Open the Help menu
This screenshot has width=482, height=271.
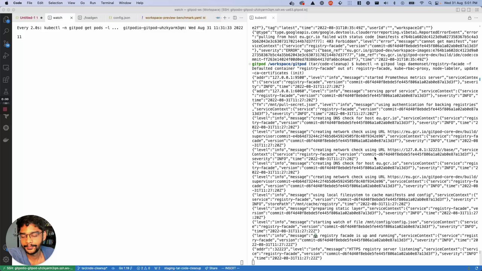click(140, 3)
